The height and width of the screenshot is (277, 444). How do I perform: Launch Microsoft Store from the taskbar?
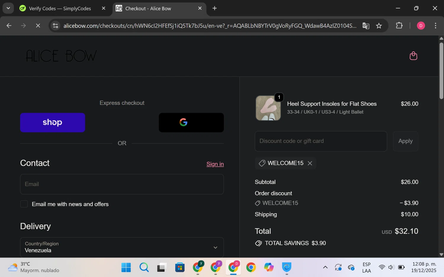(180, 268)
